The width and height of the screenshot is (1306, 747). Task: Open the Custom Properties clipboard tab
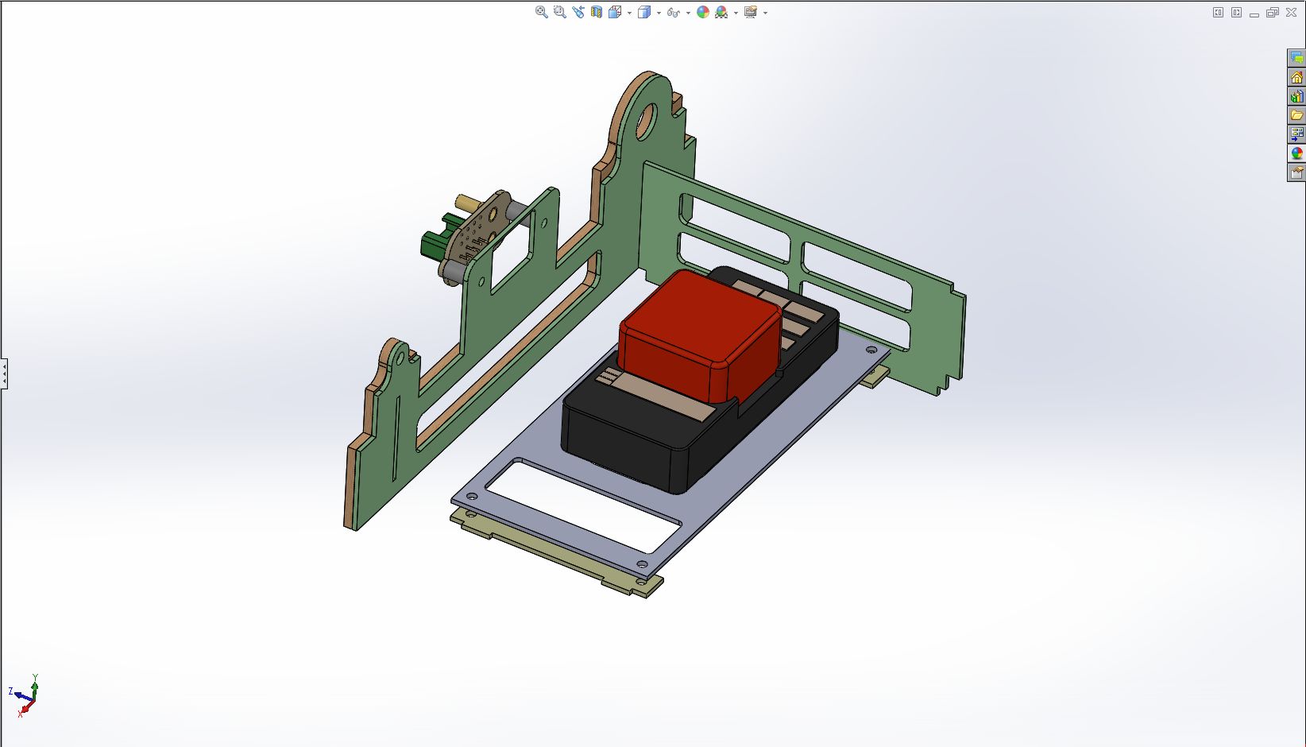pyautogui.click(x=1296, y=172)
